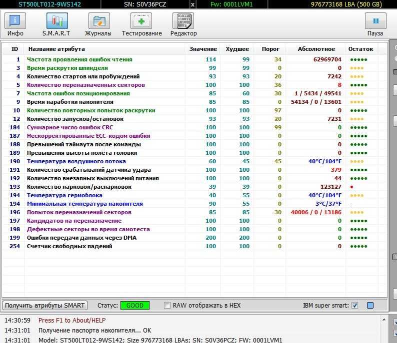Select row Количество срабатываний датчика удара
Screen dimensions: 397x343
(195, 170)
